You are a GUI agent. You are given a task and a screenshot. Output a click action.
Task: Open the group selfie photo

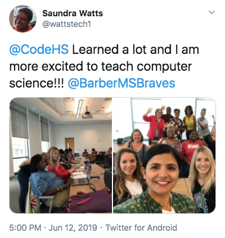164,155
